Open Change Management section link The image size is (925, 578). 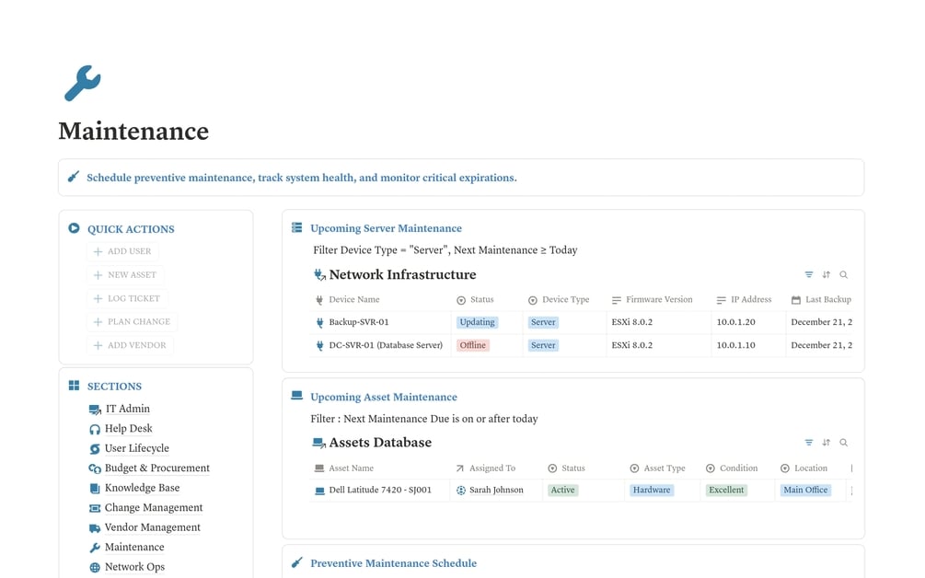tap(153, 508)
